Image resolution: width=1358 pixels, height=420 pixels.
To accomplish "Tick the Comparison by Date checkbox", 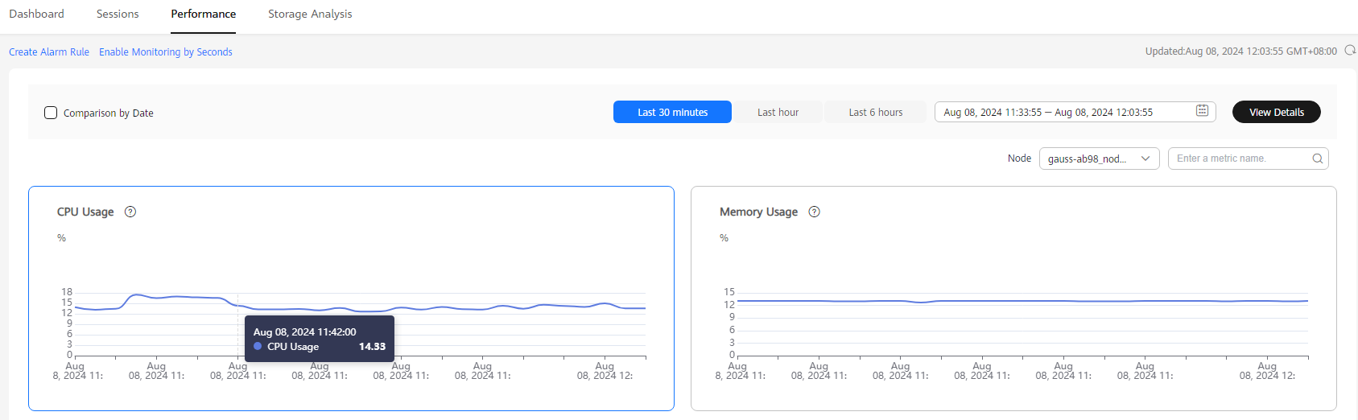I will pos(51,113).
